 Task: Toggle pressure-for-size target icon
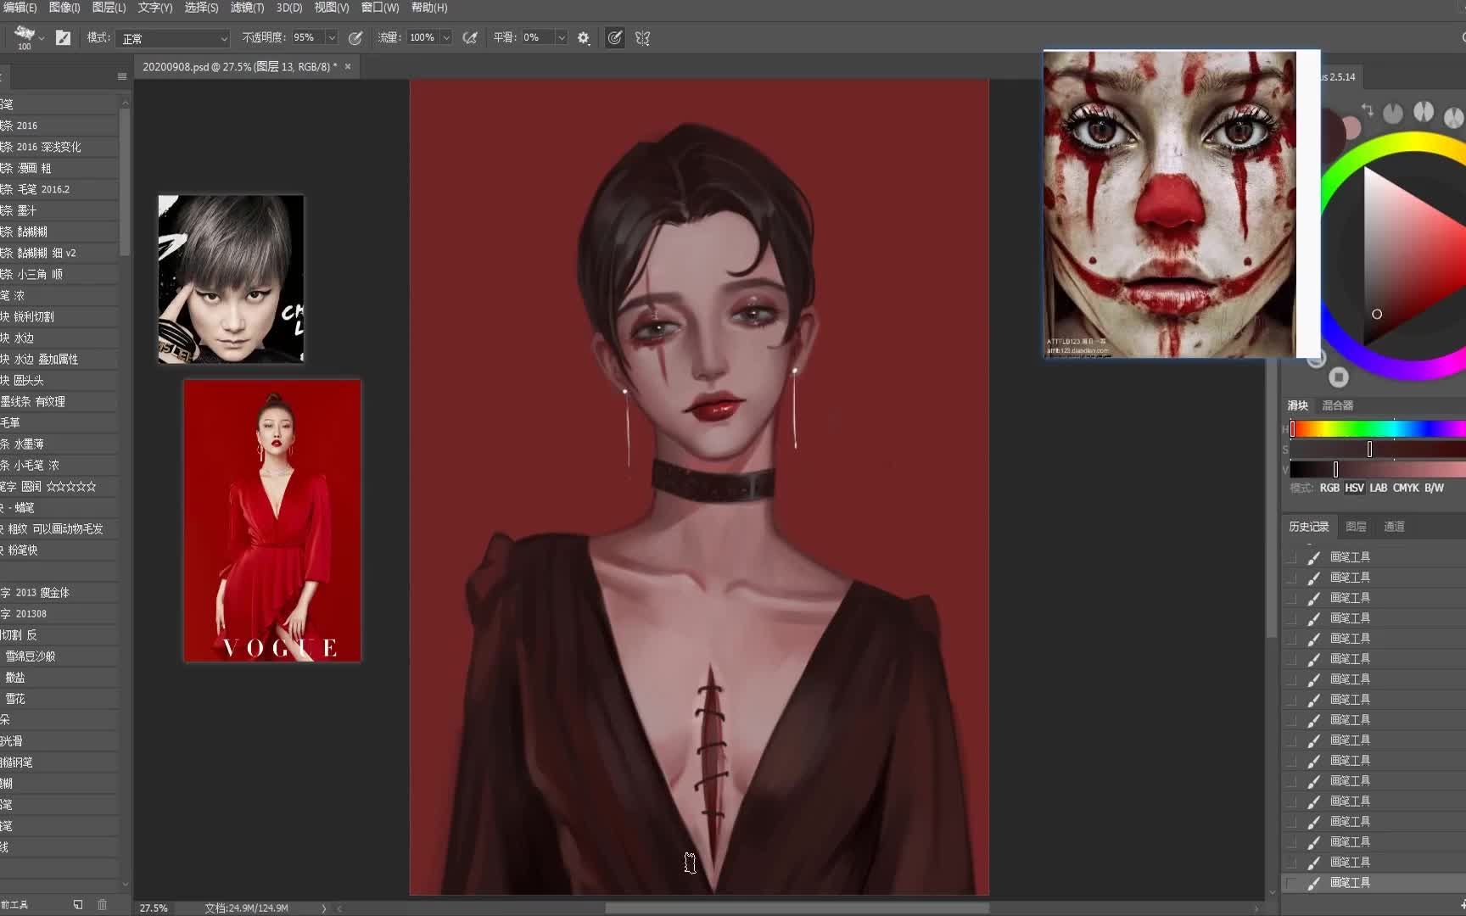(615, 37)
